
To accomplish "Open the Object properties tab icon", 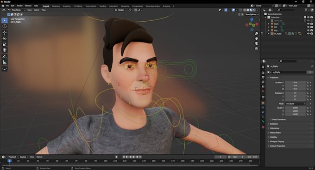I will click(x=263, y=103).
